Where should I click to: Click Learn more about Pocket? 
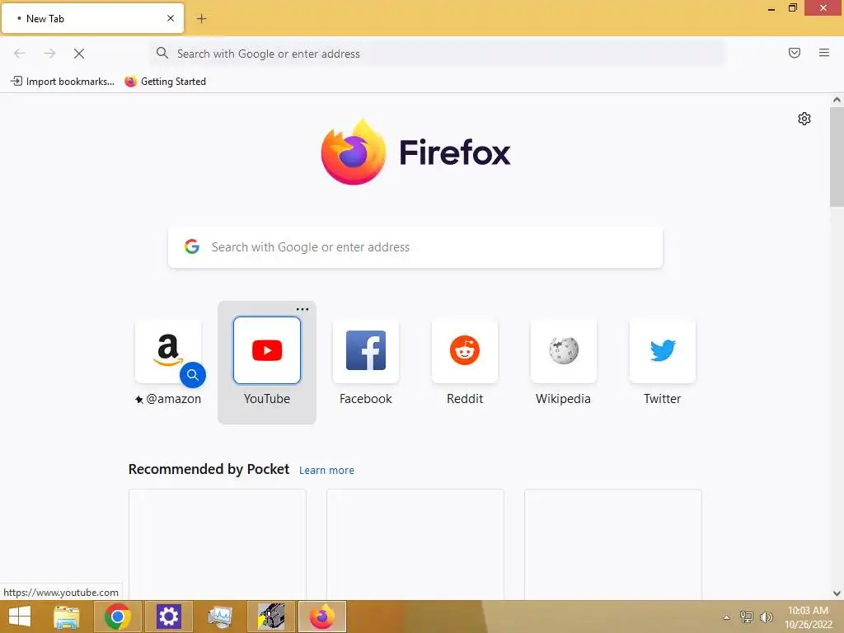tap(326, 470)
